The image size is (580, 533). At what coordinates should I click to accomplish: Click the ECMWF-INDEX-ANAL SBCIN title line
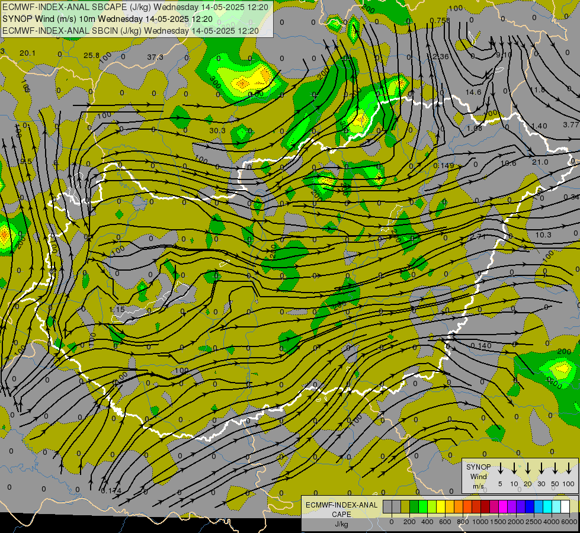[x=130, y=31]
